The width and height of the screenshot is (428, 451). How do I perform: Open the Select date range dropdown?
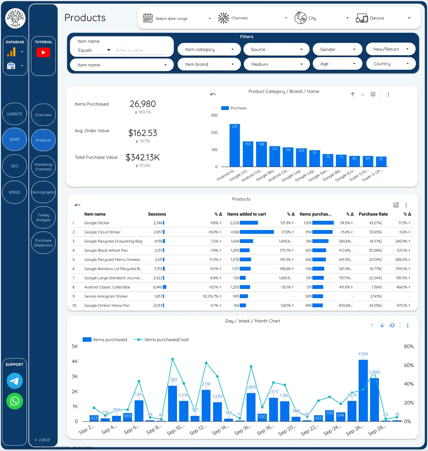tap(177, 18)
